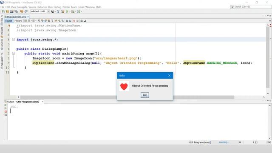Switch the editor to History view

(x=18, y=21)
